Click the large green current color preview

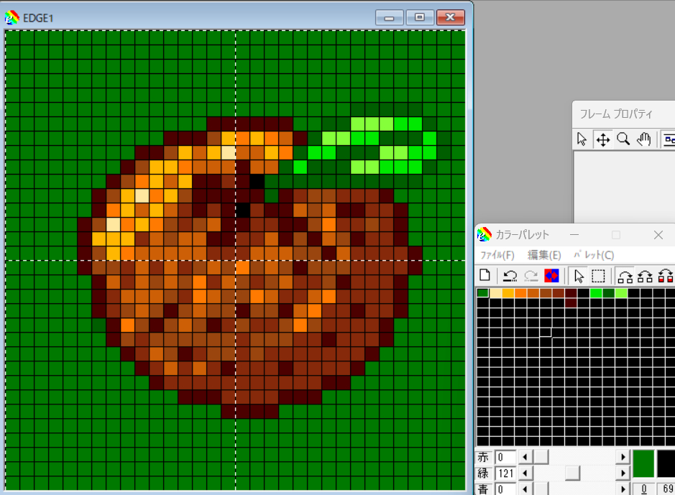point(644,465)
